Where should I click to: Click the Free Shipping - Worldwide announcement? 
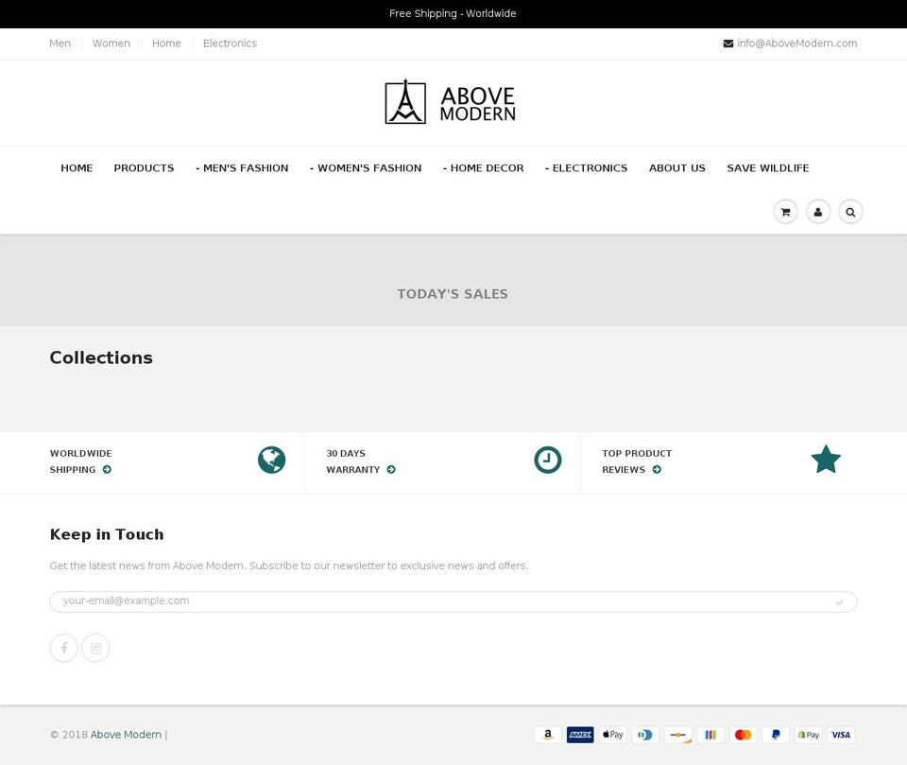(x=453, y=13)
